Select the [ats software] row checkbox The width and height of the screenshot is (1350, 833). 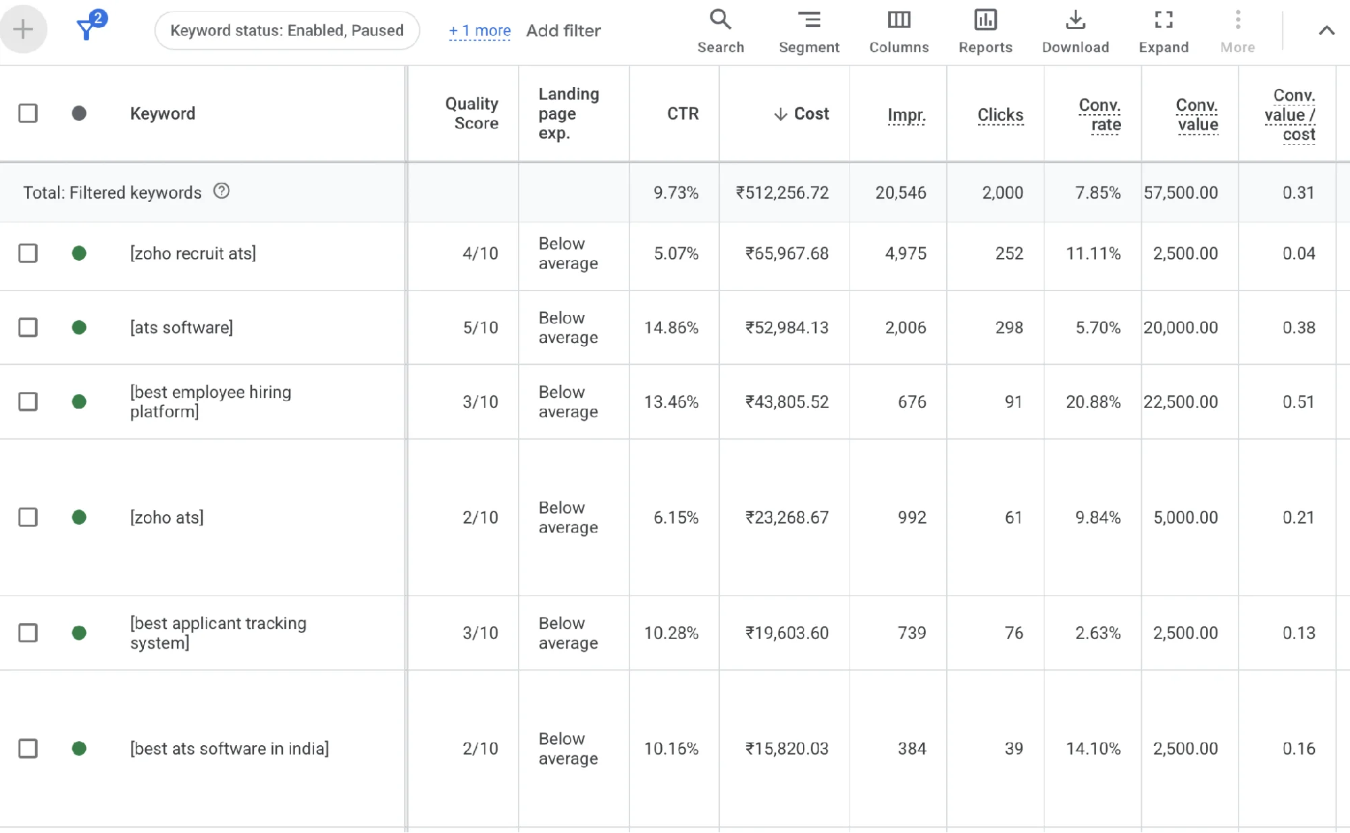[x=28, y=328]
